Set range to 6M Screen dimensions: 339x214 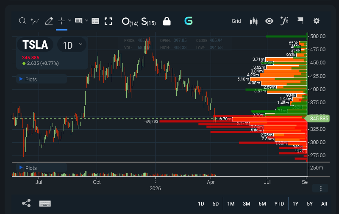pos(262,204)
